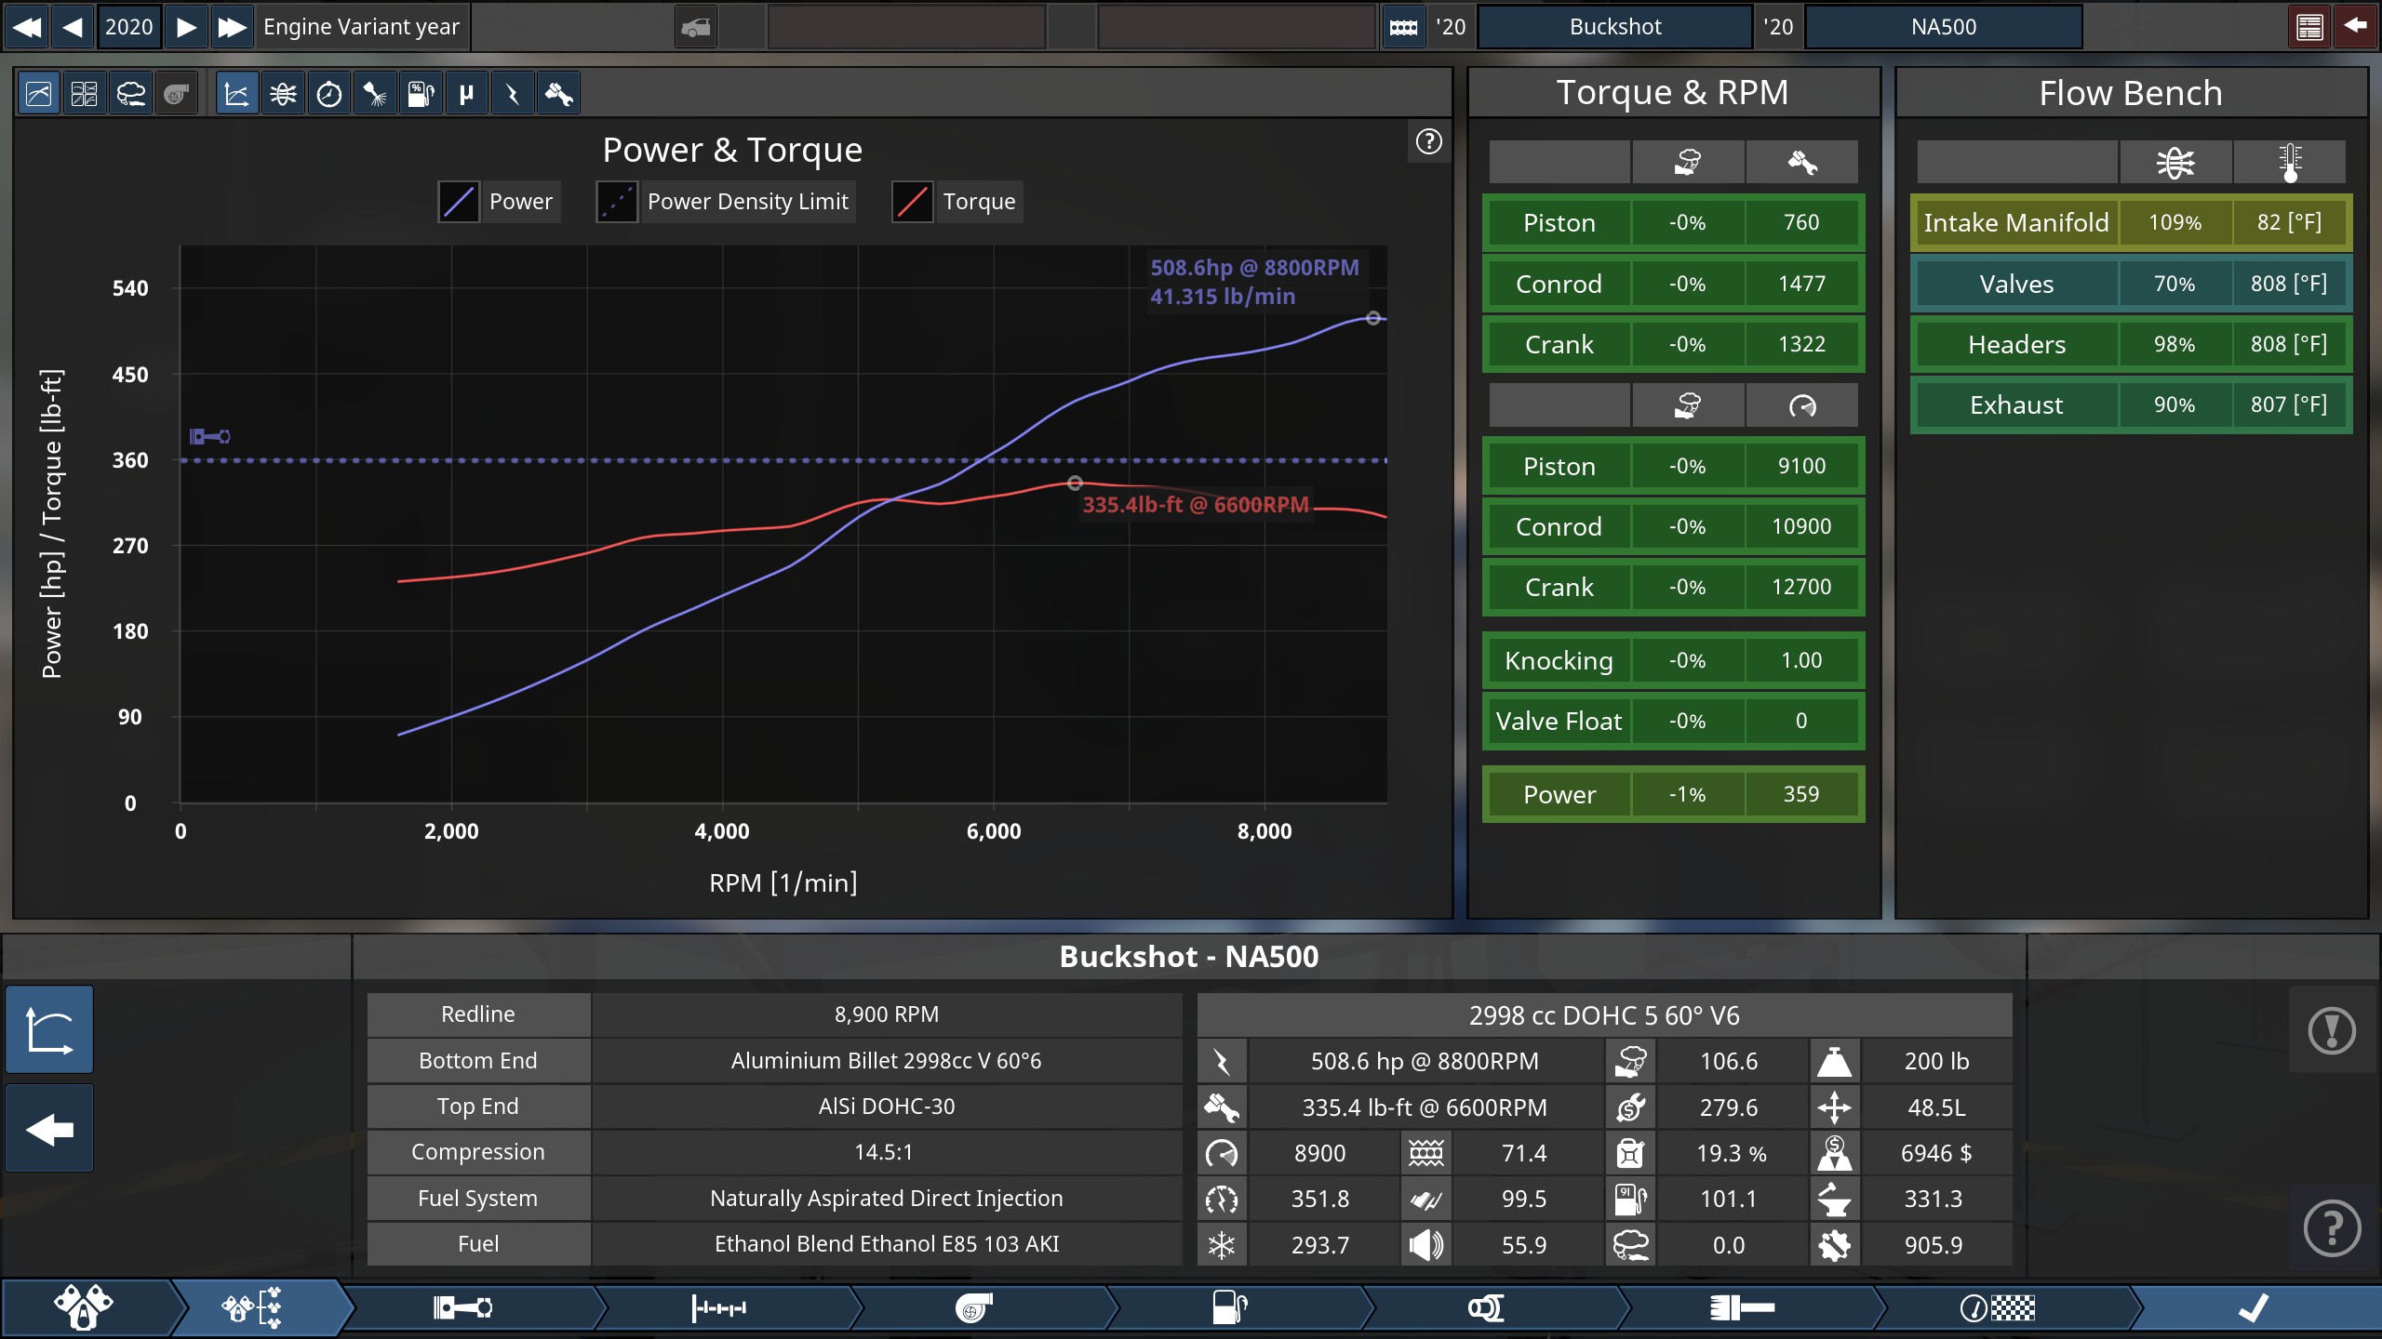Confirm engine with checkmark tab
This screenshot has width=2382, height=1339.
[x=2254, y=1308]
